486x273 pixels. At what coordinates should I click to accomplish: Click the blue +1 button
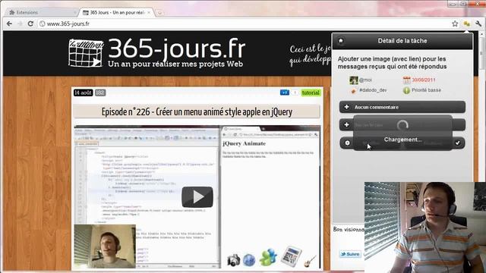tap(285, 93)
